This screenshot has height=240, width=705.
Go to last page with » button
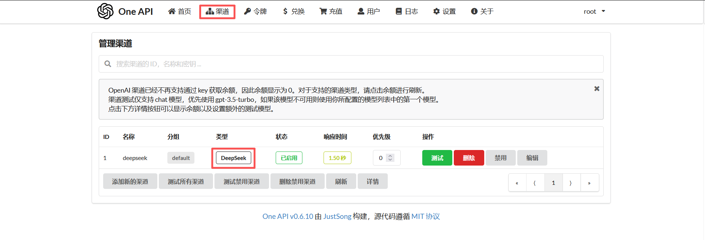(x=590, y=183)
